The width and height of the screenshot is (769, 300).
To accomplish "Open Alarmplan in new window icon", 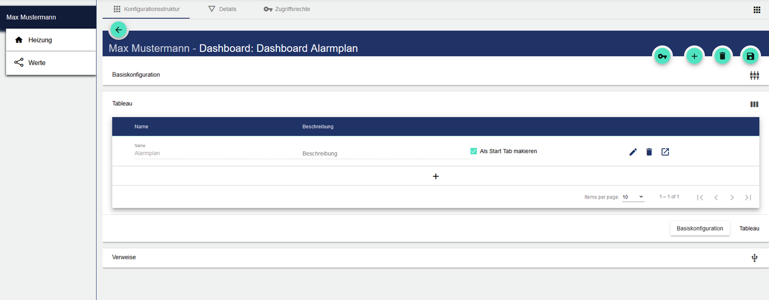I will 665,152.
